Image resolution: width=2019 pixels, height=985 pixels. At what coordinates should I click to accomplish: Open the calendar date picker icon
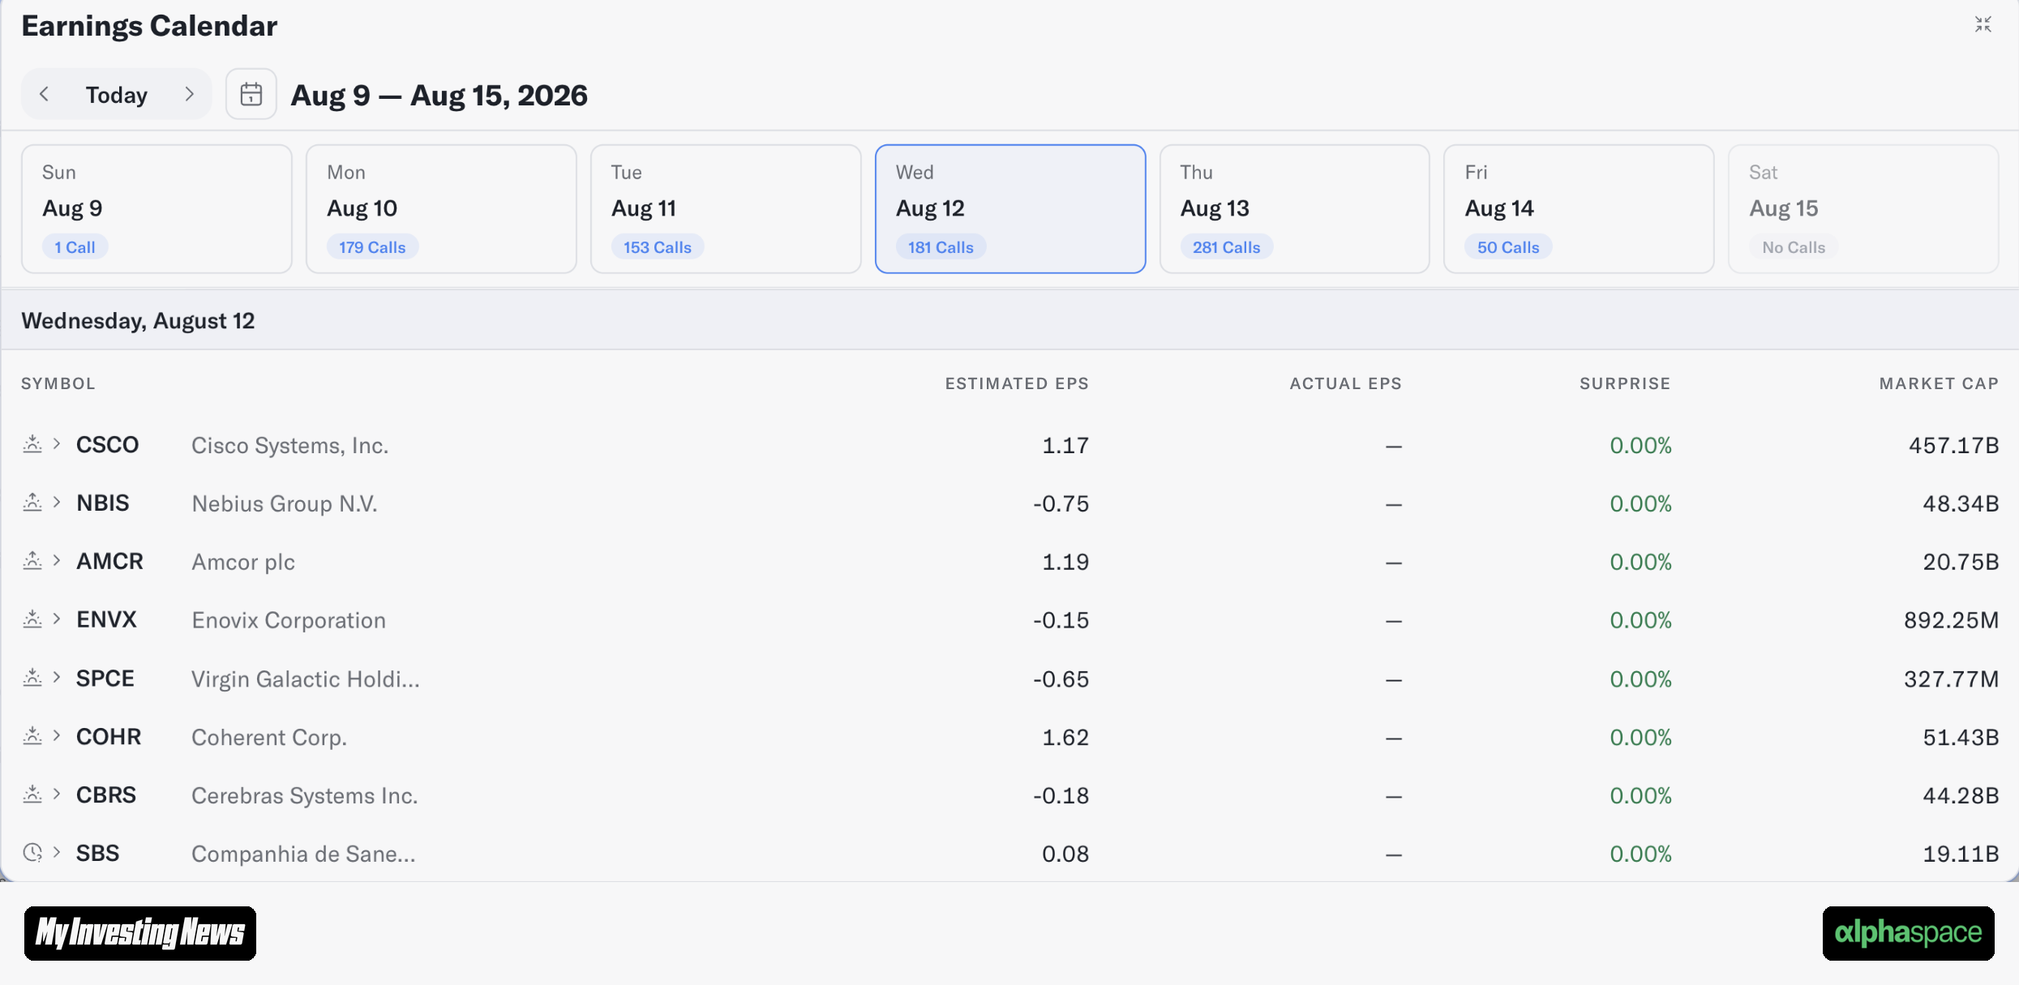click(251, 95)
